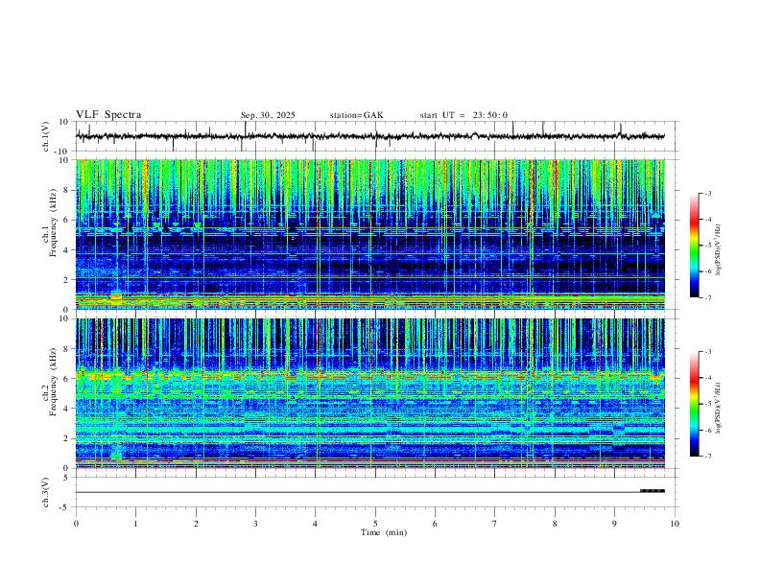Click the "9" tick label on the time axis
This screenshot has width=760, height=587.
pyautogui.click(x=614, y=524)
